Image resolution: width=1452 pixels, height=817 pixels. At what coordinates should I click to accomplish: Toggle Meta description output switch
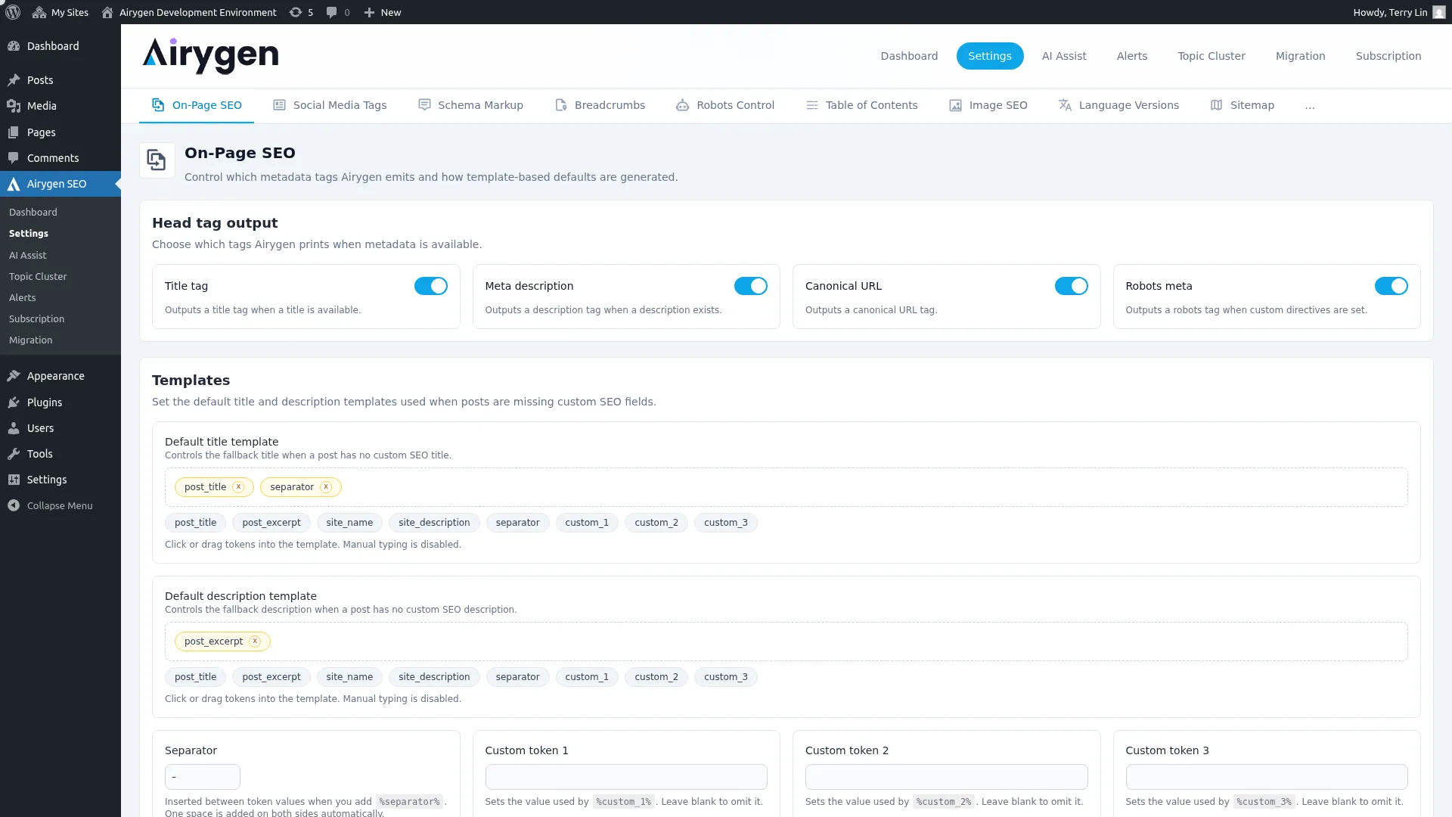(751, 286)
